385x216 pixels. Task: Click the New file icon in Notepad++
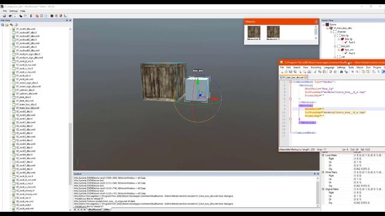[282, 72]
